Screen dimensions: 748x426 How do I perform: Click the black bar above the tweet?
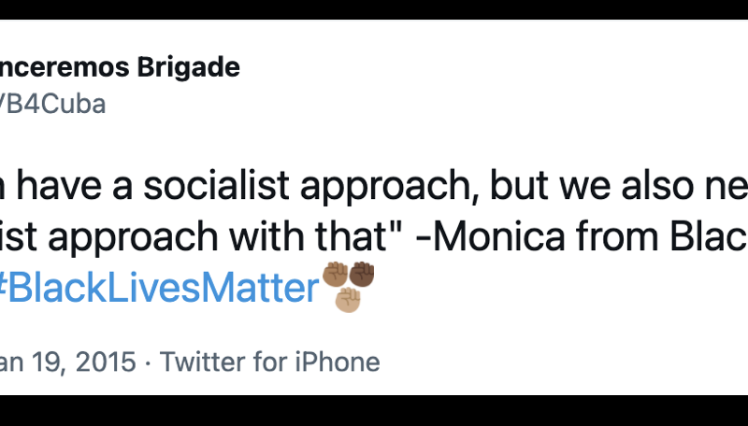pyautogui.click(x=374, y=9)
